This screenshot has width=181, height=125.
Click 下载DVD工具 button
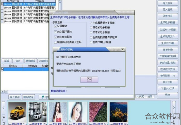[x=168, y=88]
